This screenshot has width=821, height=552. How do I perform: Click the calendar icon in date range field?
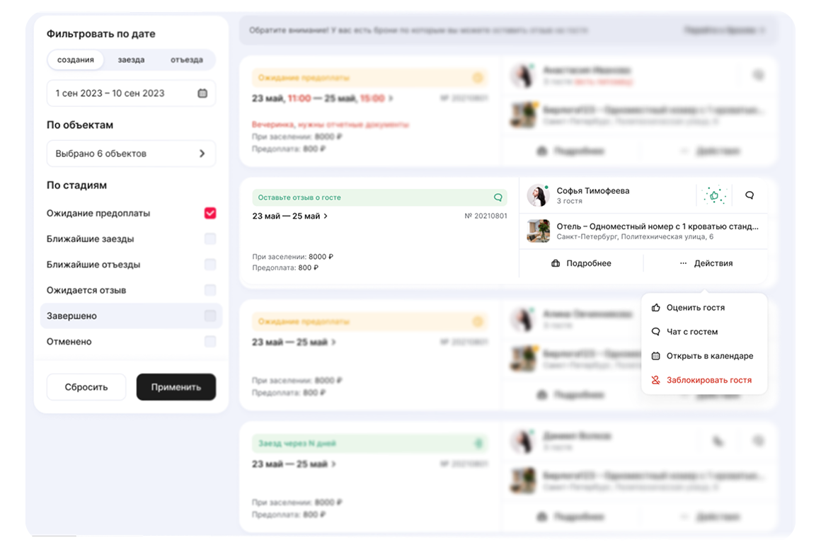tap(202, 93)
